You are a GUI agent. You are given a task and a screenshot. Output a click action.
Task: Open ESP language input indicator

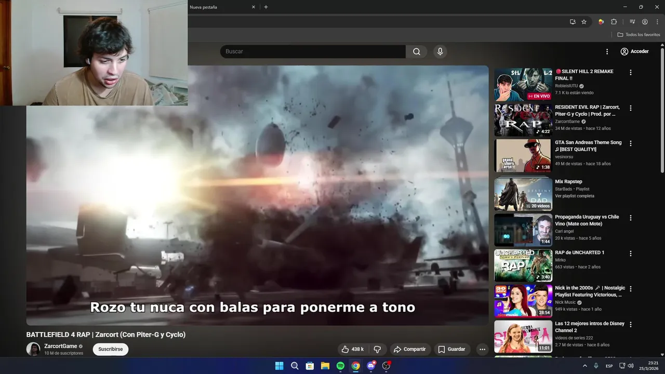click(609, 366)
